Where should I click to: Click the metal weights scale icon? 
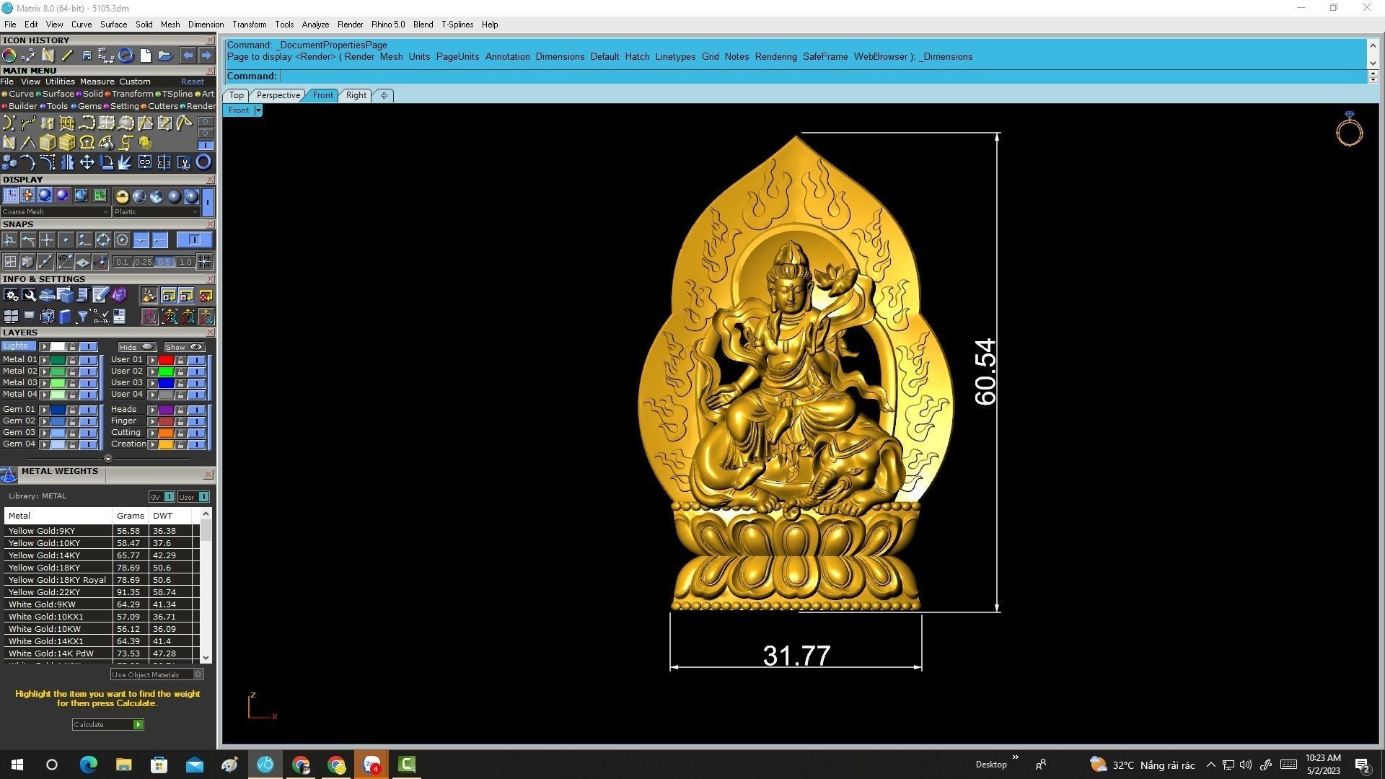9,475
